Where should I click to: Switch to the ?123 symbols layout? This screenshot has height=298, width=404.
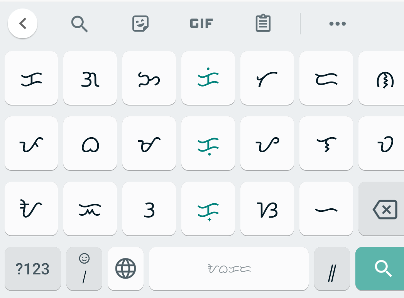coord(33,269)
